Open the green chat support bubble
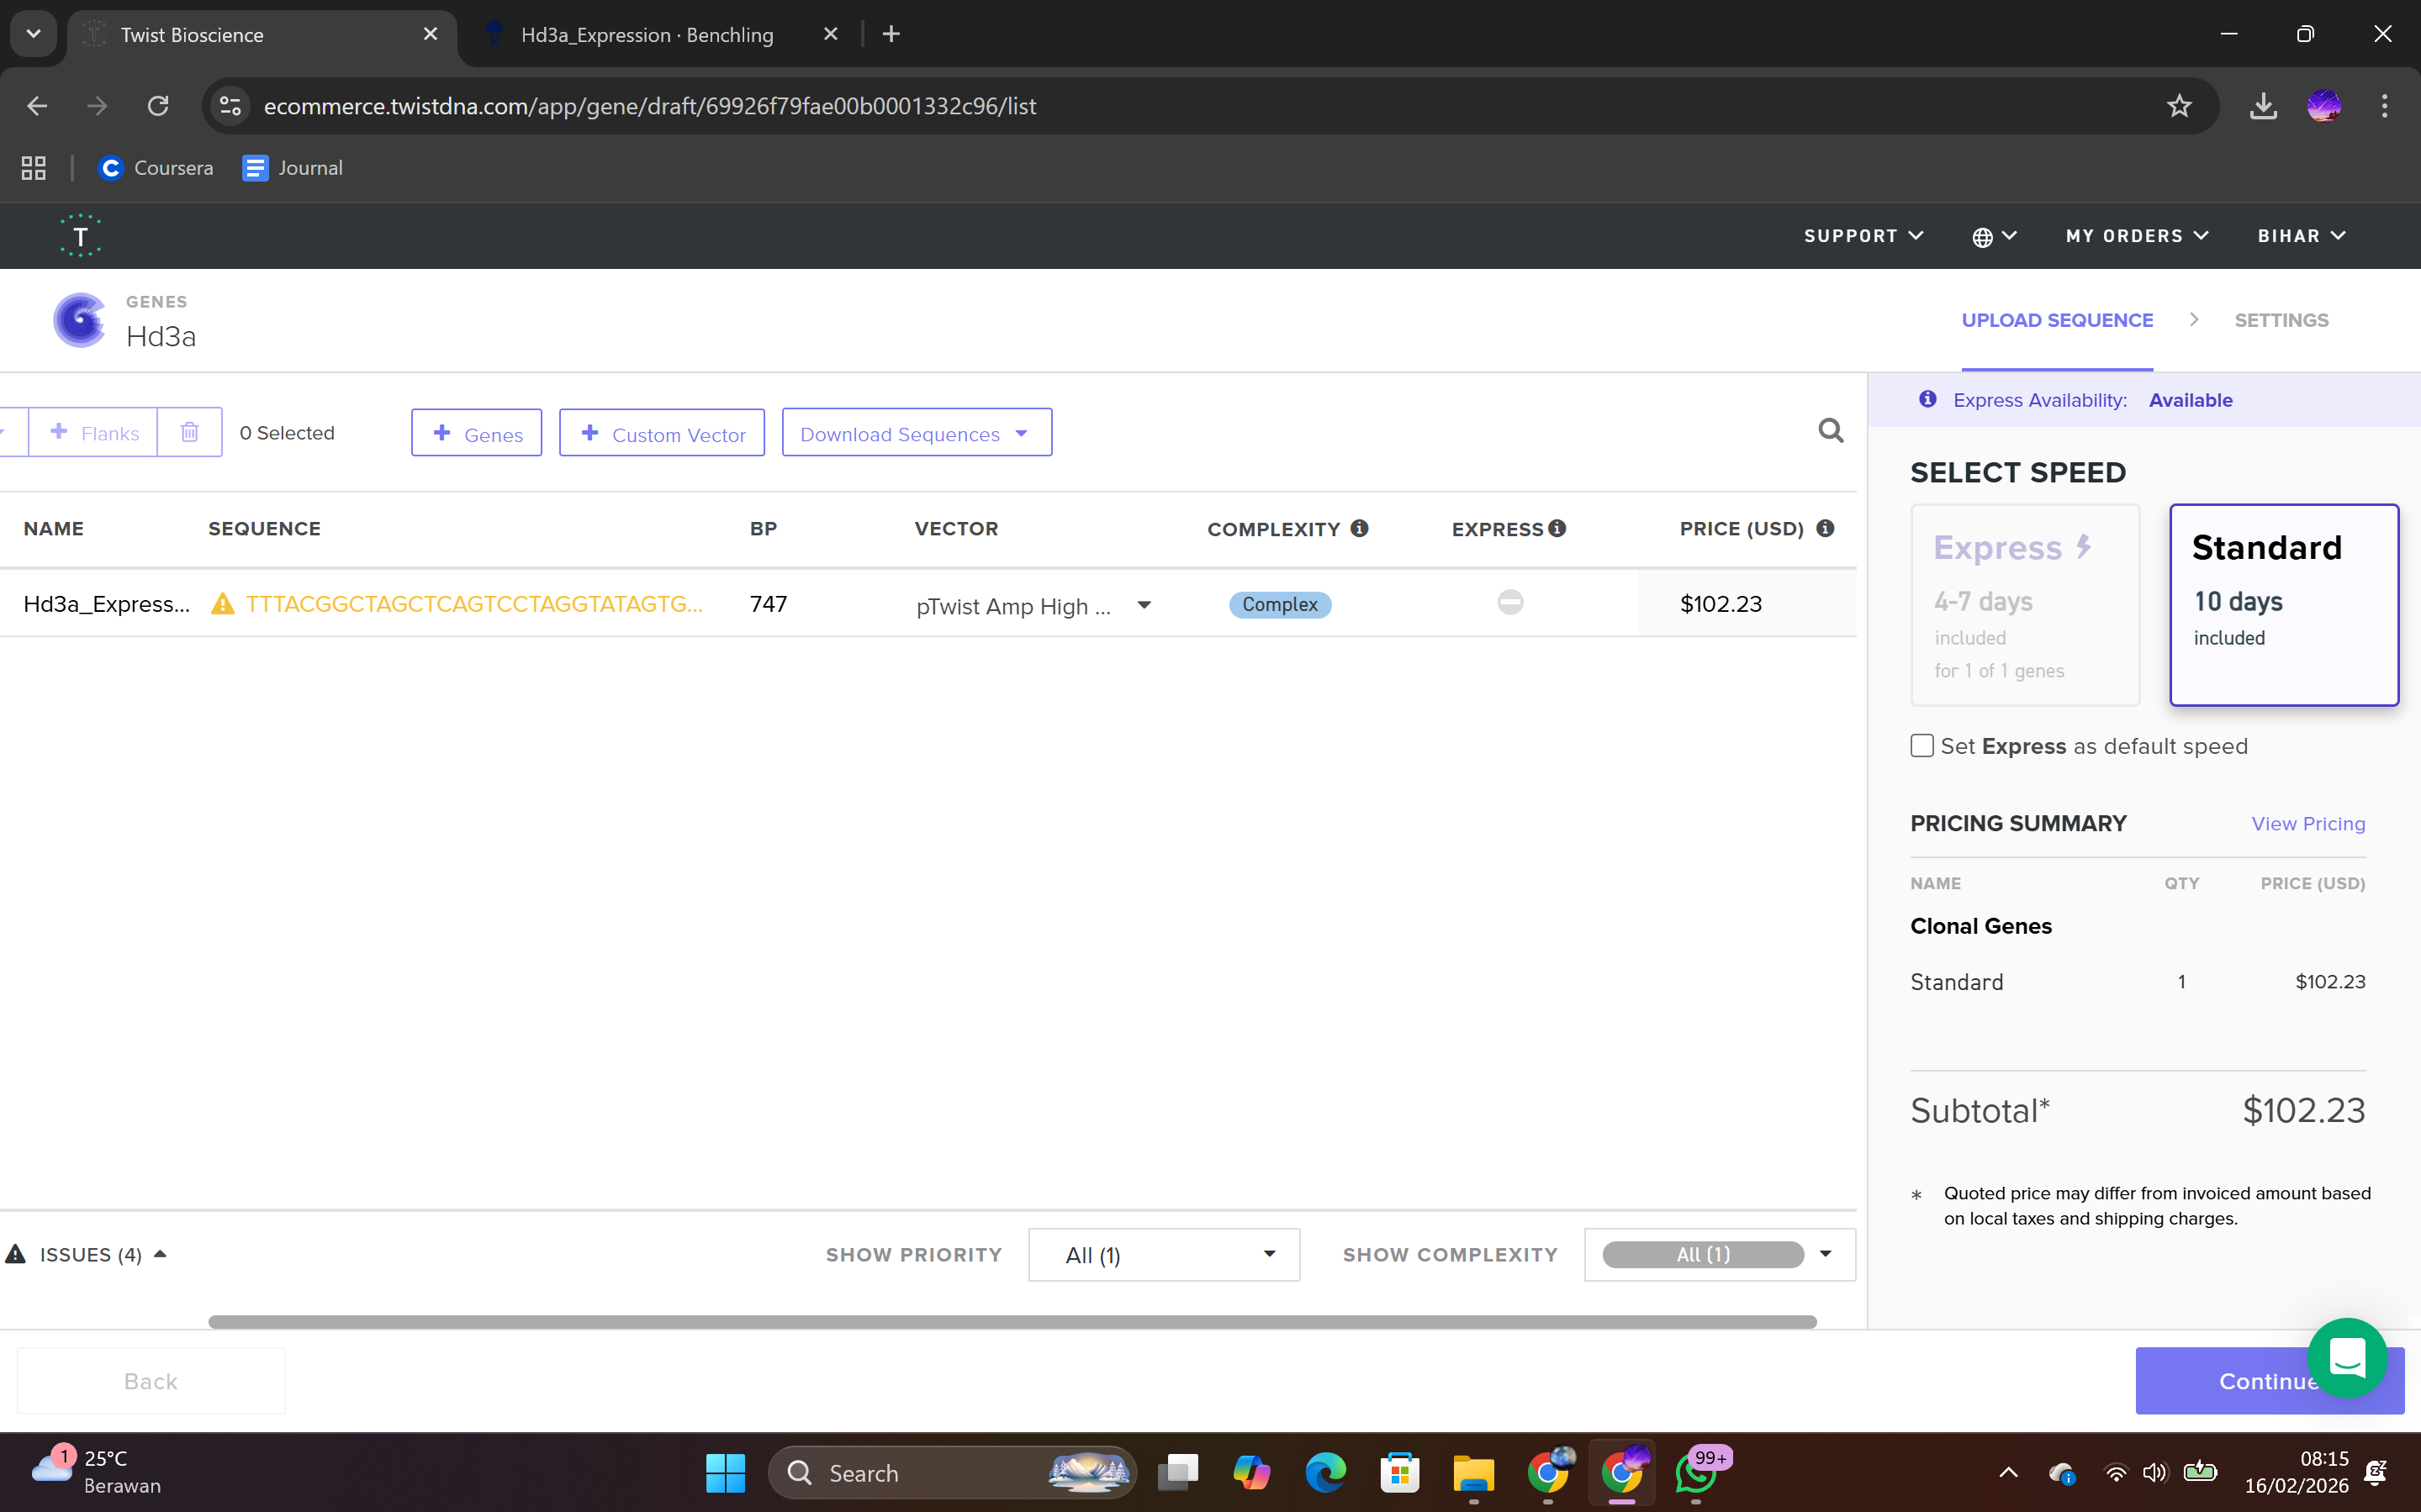This screenshot has height=1512, width=2421. [2346, 1357]
